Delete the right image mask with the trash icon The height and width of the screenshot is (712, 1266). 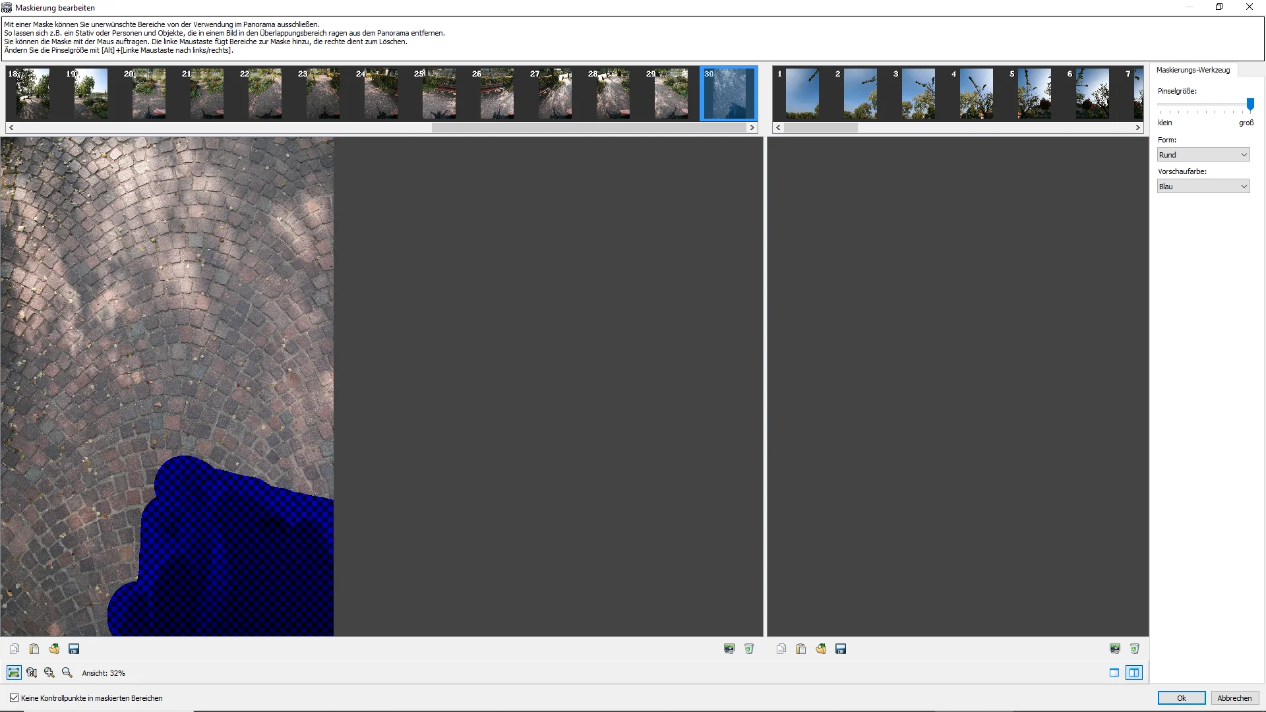[1135, 649]
